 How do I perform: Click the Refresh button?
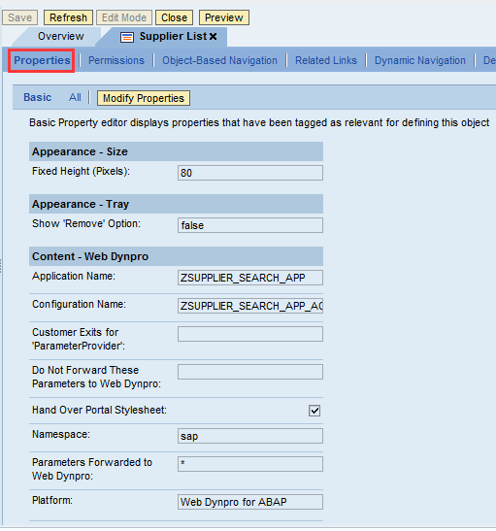click(x=68, y=17)
